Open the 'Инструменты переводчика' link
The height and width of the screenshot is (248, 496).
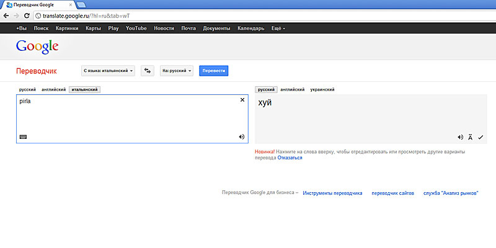click(x=332, y=193)
